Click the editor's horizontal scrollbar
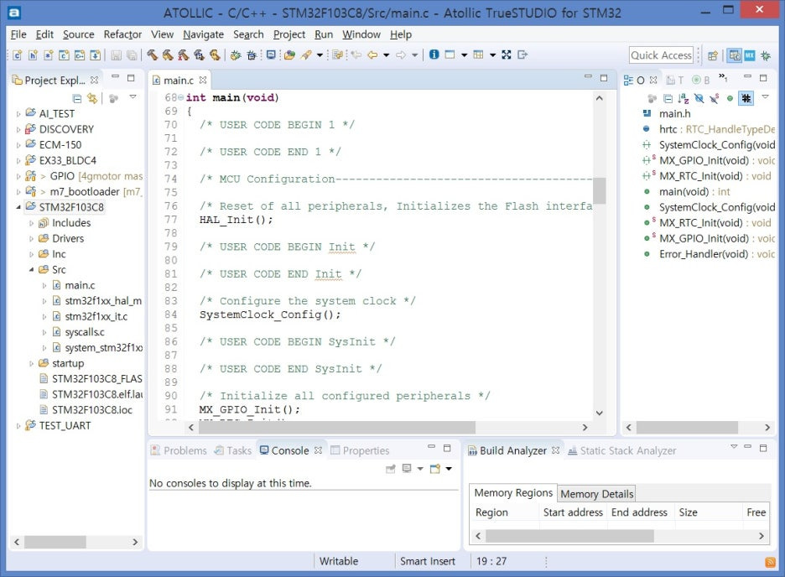Viewport: 785px width, 577px height. (335, 428)
